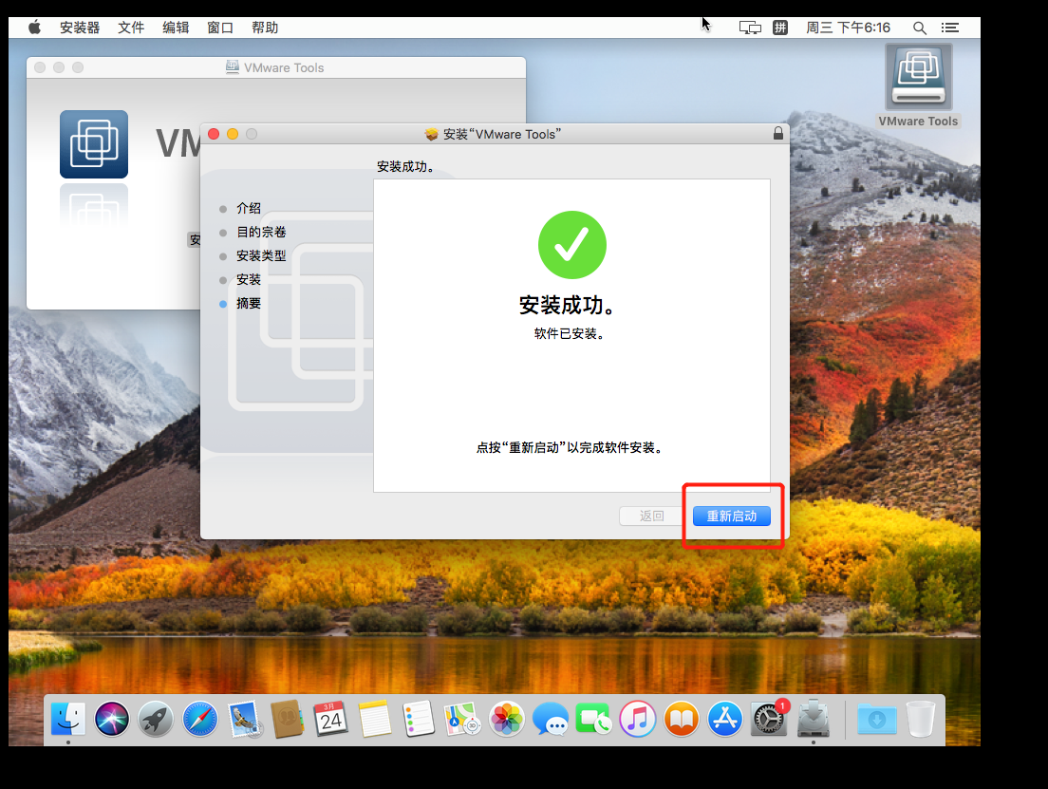Click the large 安装成功。 heading
The height and width of the screenshot is (789, 1048).
coord(567,305)
